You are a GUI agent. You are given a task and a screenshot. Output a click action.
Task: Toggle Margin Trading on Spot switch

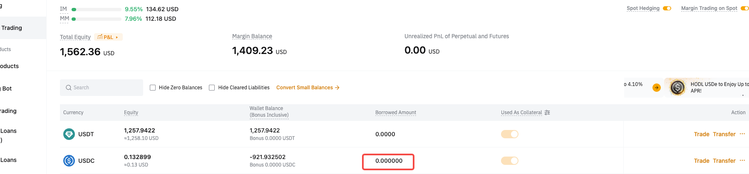745,8
